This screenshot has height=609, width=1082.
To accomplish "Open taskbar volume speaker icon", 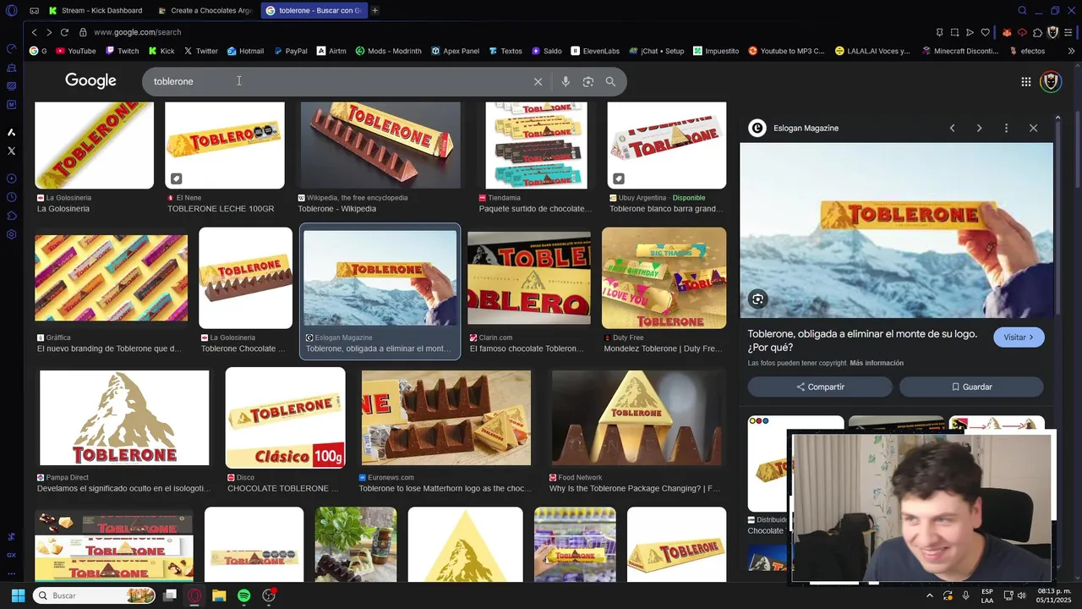I will tap(1022, 595).
